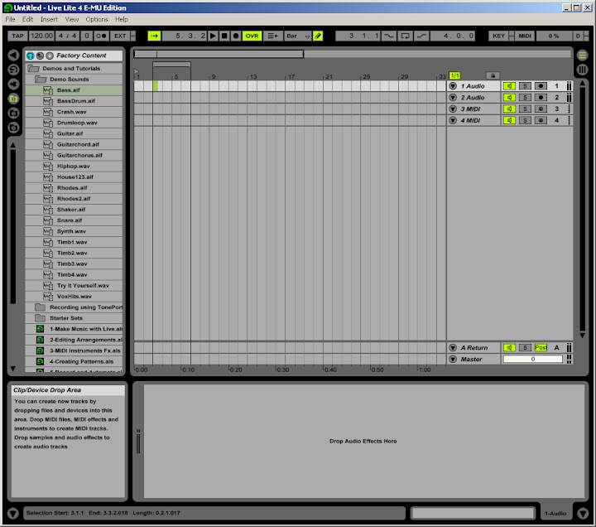Open Live Device Browser

13,70
